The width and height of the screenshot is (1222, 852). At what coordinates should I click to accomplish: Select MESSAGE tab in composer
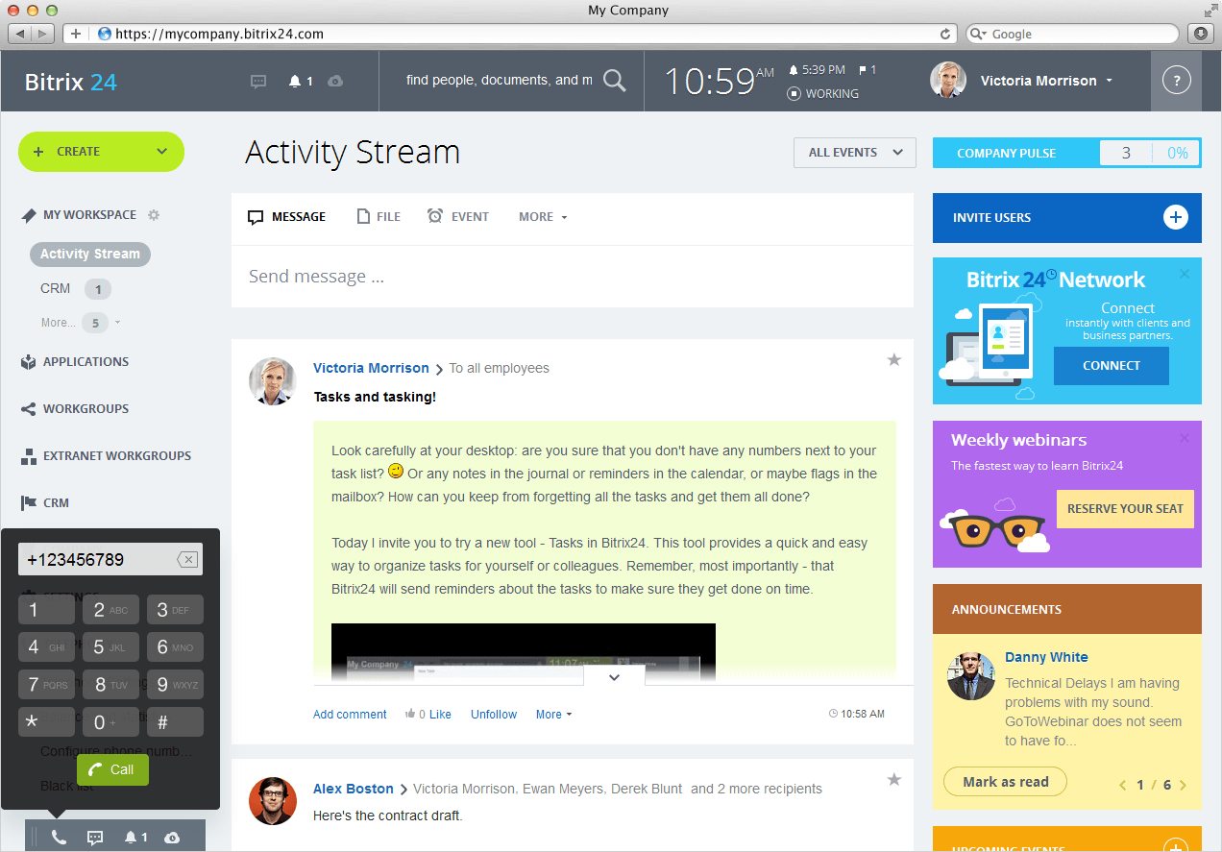click(286, 217)
